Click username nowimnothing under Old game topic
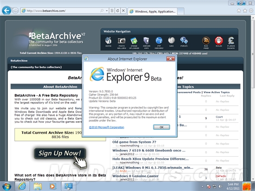Viewport: 255px width, 191px height. [x=129, y=146]
